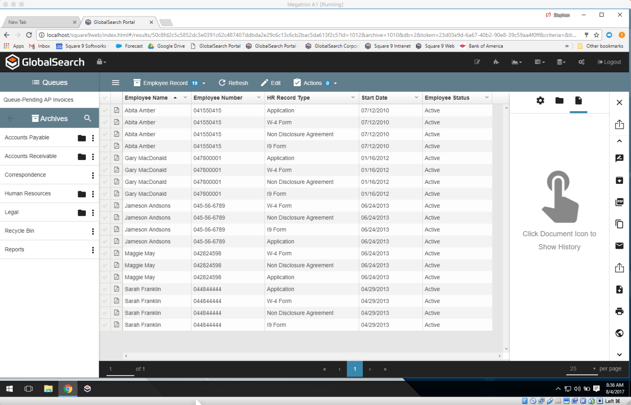Open document icon for Maggie May W-4 Form row

tap(117, 253)
